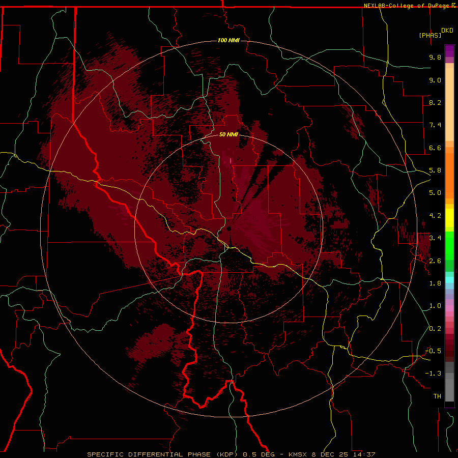Click the bright pink KDP pixel north of radar

(x=231, y=161)
